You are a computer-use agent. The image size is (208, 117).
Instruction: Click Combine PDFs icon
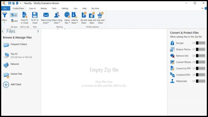[172, 75]
